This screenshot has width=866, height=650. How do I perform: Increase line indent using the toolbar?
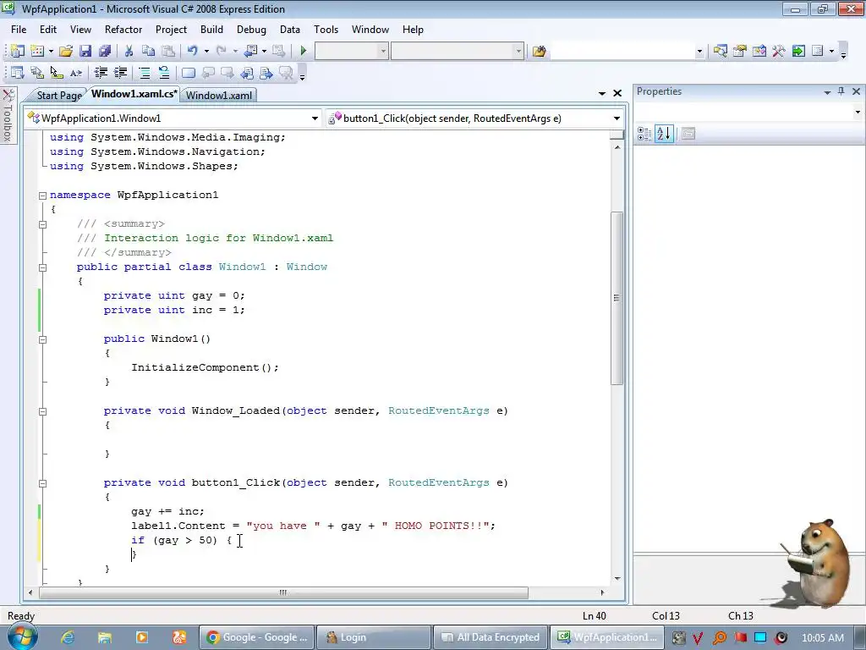120,73
